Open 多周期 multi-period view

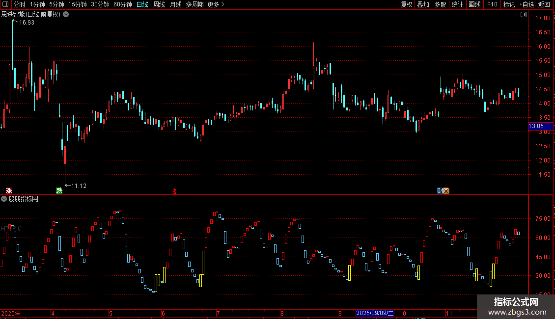pyautogui.click(x=194, y=4)
